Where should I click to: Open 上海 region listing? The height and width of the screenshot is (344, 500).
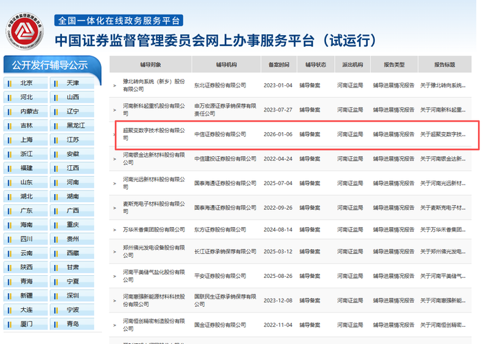[x=26, y=140]
